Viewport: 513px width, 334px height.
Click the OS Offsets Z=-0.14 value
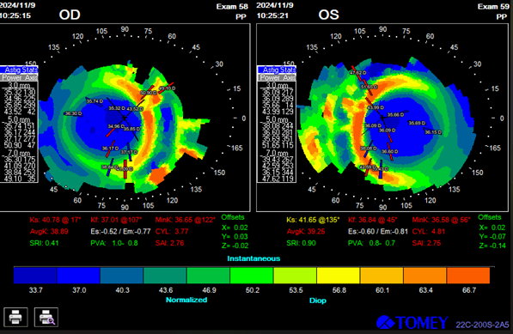[492, 246]
